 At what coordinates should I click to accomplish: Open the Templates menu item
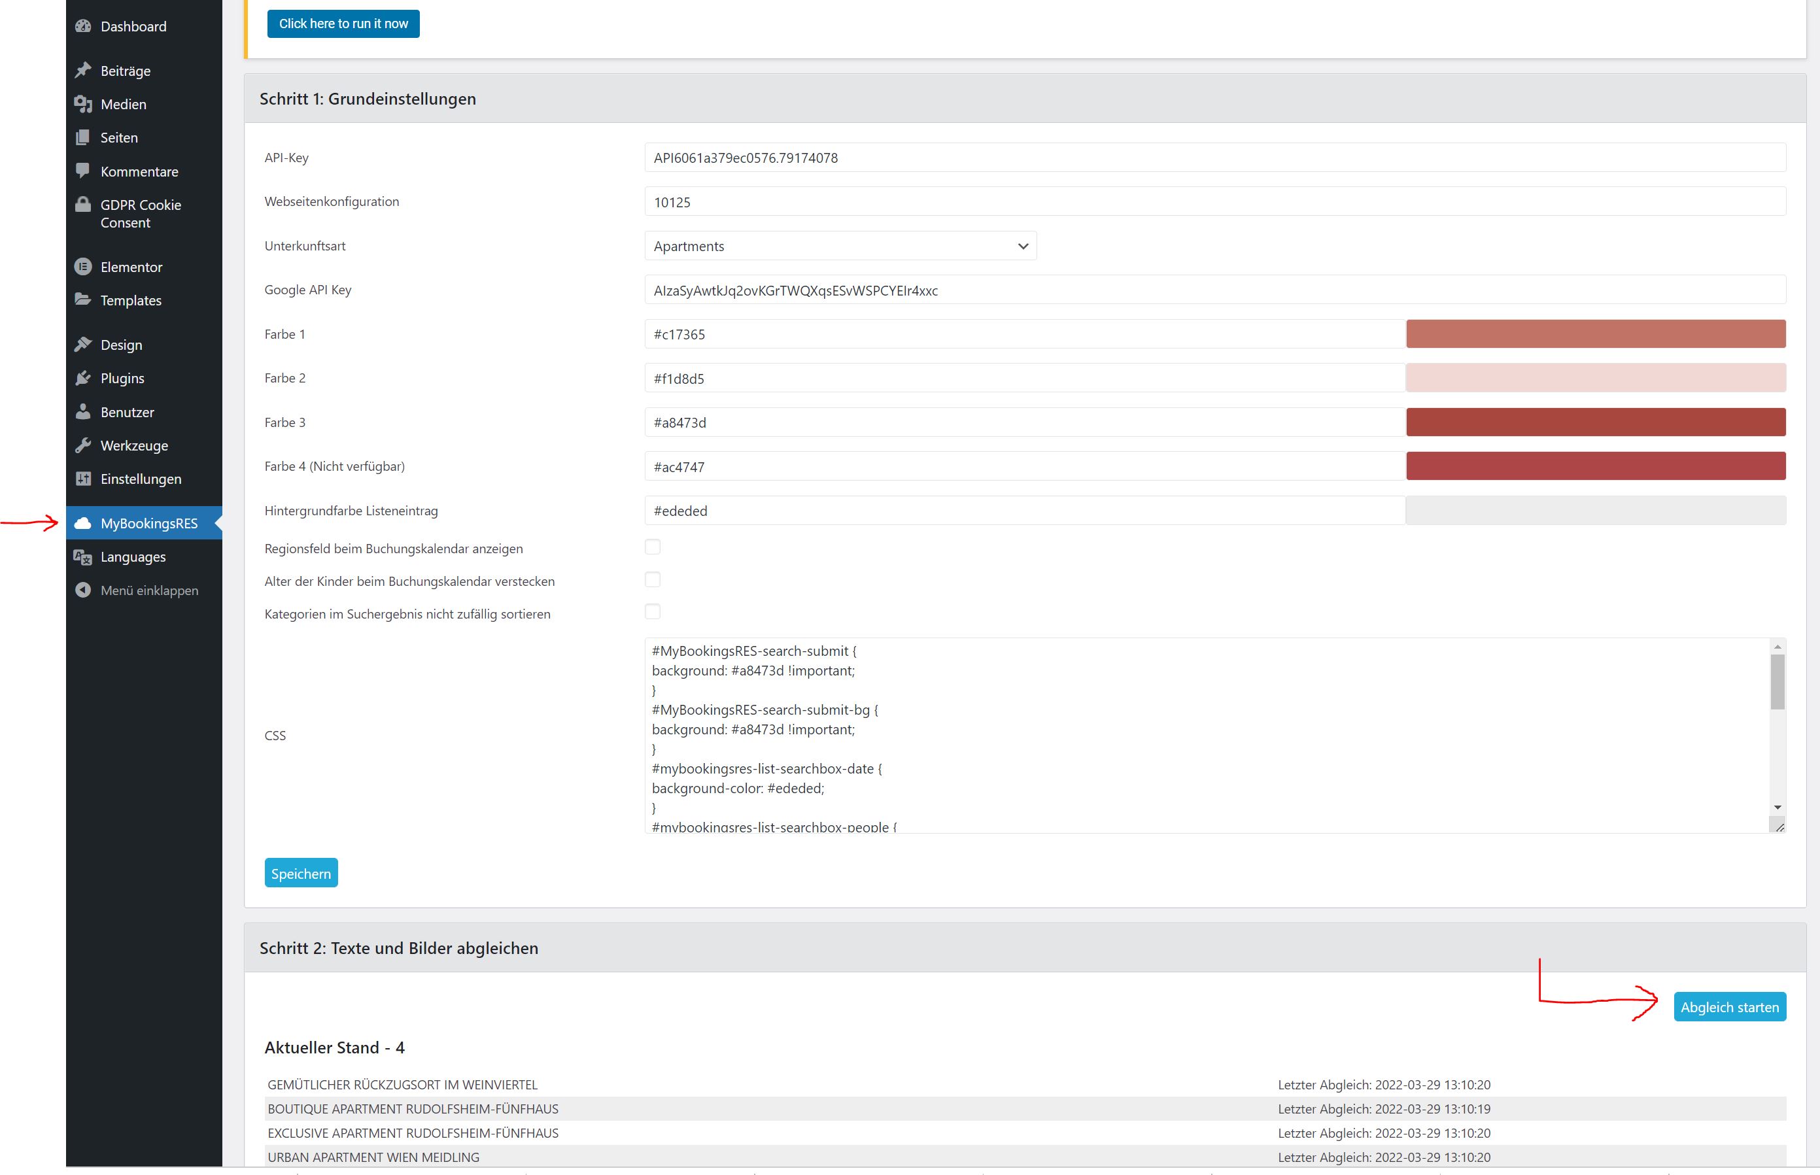(x=131, y=300)
